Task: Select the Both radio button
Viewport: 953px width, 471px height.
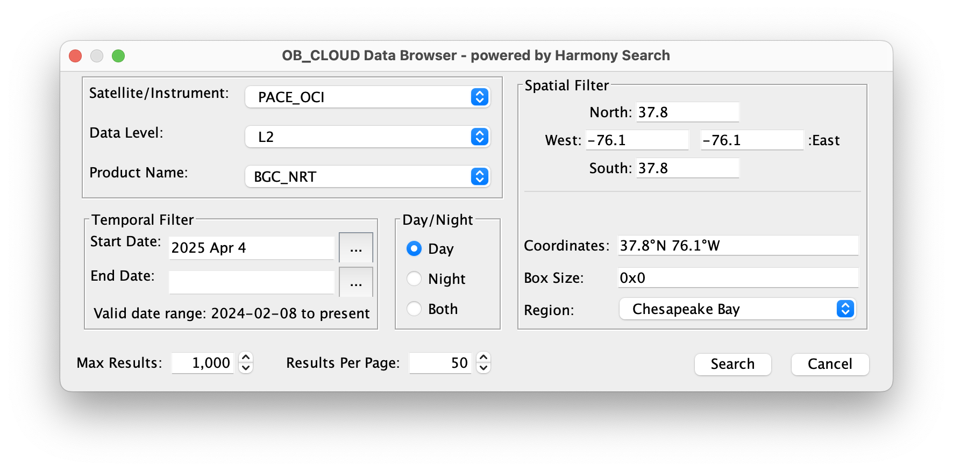Action: coord(414,309)
